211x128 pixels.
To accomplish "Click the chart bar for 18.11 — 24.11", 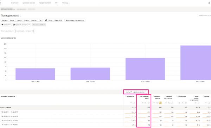I will point(35,74).
